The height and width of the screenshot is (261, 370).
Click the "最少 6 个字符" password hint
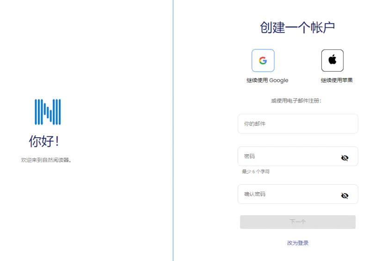(256, 172)
